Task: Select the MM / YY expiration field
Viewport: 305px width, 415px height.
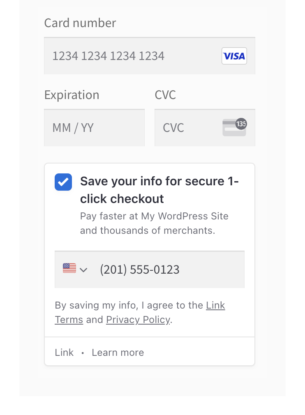Action: pyautogui.click(x=94, y=128)
